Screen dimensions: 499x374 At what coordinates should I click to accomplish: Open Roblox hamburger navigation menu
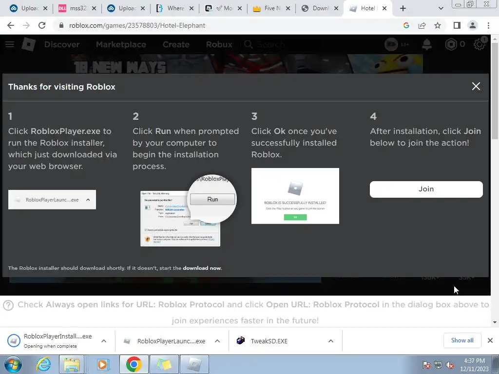point(10,44)
